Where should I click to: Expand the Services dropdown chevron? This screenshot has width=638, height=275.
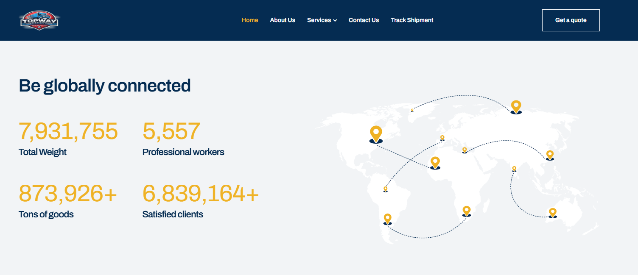click(335, 20)
